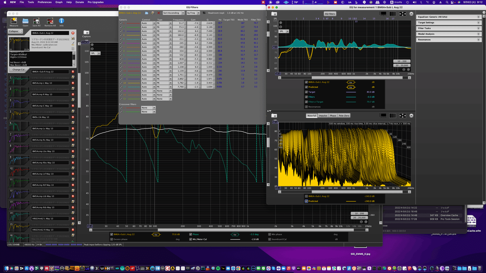The height and width of the screenshot is (273, 486).
Task: Open the by Freq sort dropdown
Action: [x=193, y=13]
